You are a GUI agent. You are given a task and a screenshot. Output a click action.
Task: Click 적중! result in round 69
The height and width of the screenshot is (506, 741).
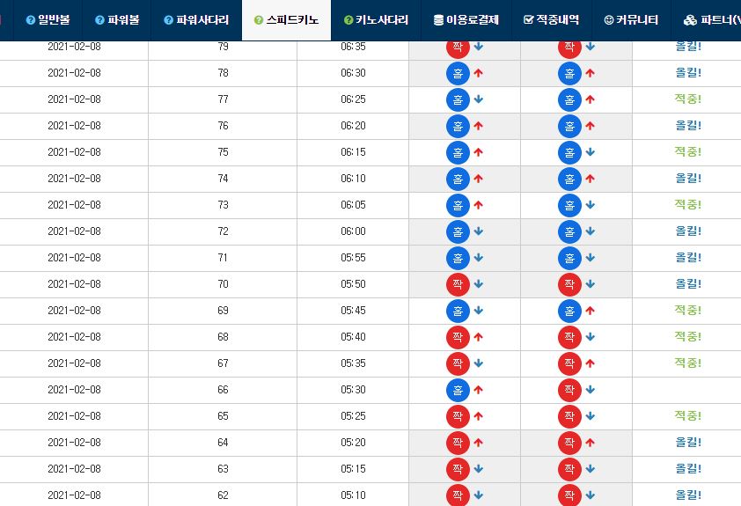coord(687,311)
